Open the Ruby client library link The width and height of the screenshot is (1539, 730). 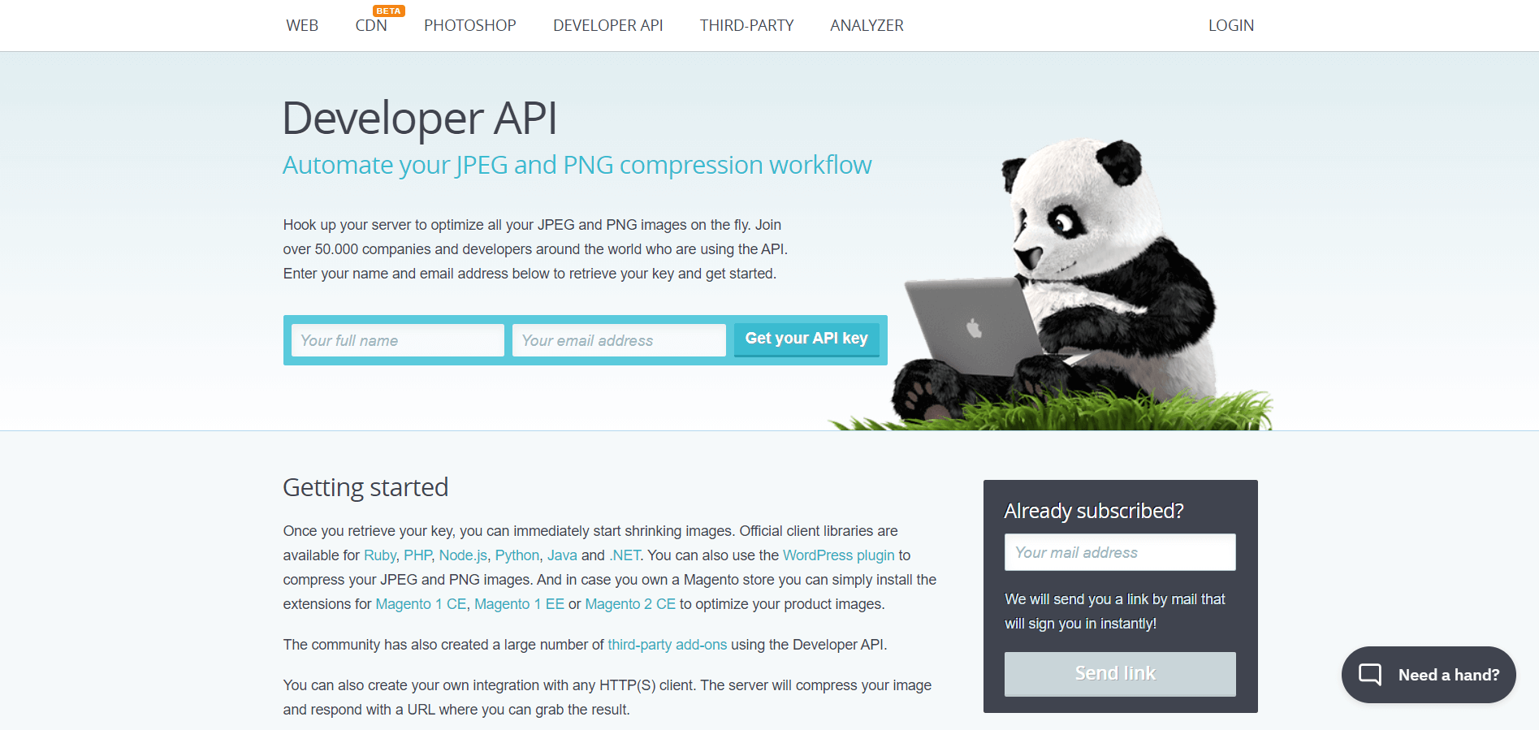(380, 555)
